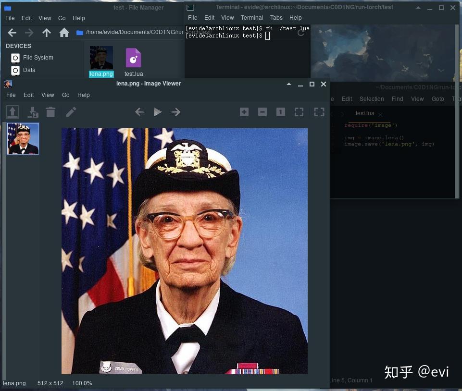The height and width of the screenshot is (391, 462).
Task: Click the path field in File Manager
Action: (x=130, y=32)
